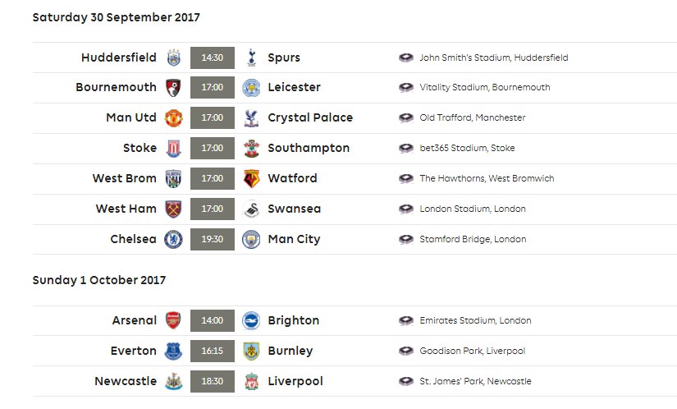Screen dimensions: 677x409
Task: Open the 14:30 Huddersfield vs Spurs kickoff
Action: pos(213,57)
